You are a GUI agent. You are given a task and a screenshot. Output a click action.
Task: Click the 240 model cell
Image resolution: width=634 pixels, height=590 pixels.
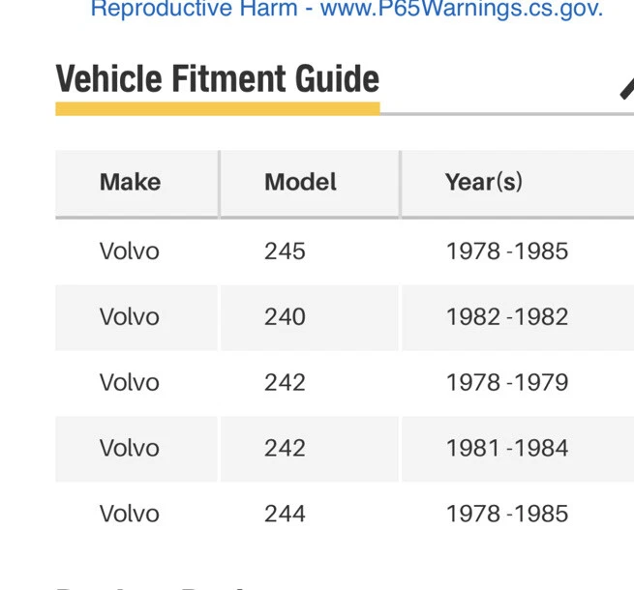[285, 317]
